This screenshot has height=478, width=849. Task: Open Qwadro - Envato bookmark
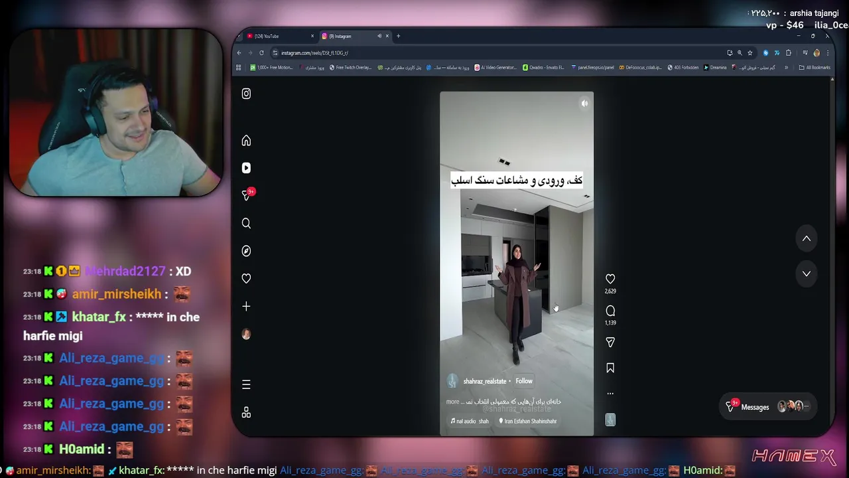coord(543,67)
